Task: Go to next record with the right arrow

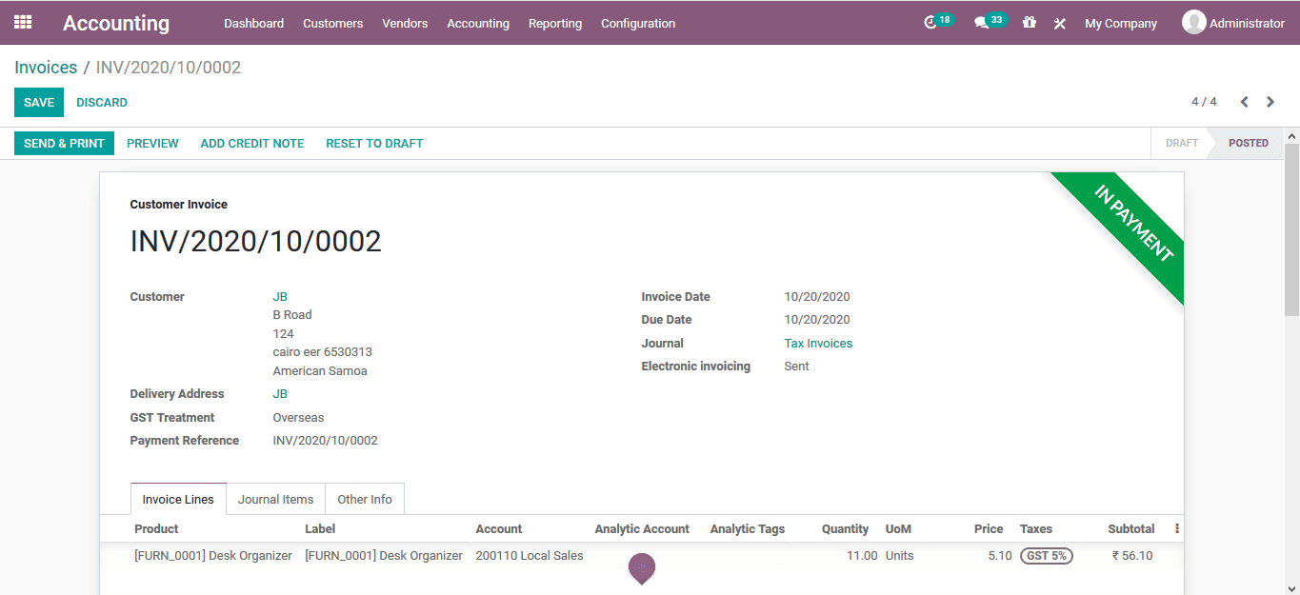Action: [x=1270, y=101]
